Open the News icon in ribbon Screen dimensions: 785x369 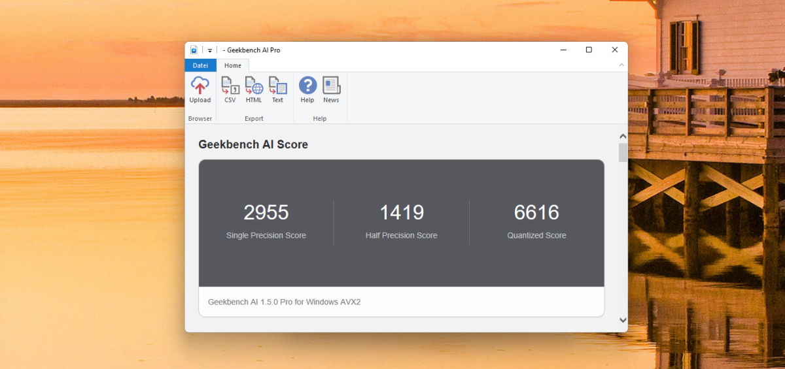click(332, 85)
